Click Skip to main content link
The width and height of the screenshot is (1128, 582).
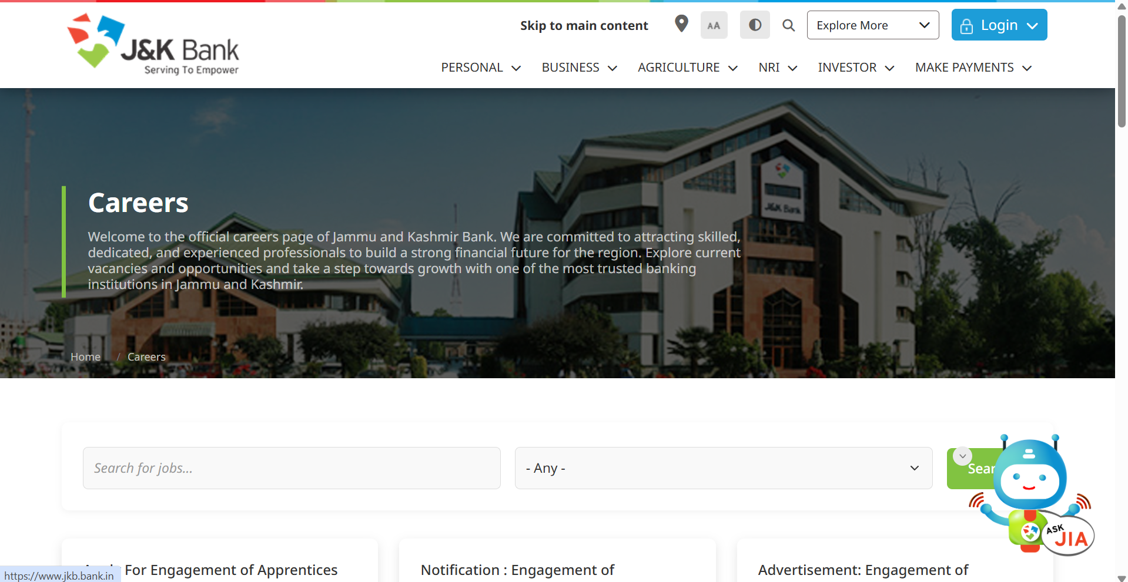click(584, 26)
